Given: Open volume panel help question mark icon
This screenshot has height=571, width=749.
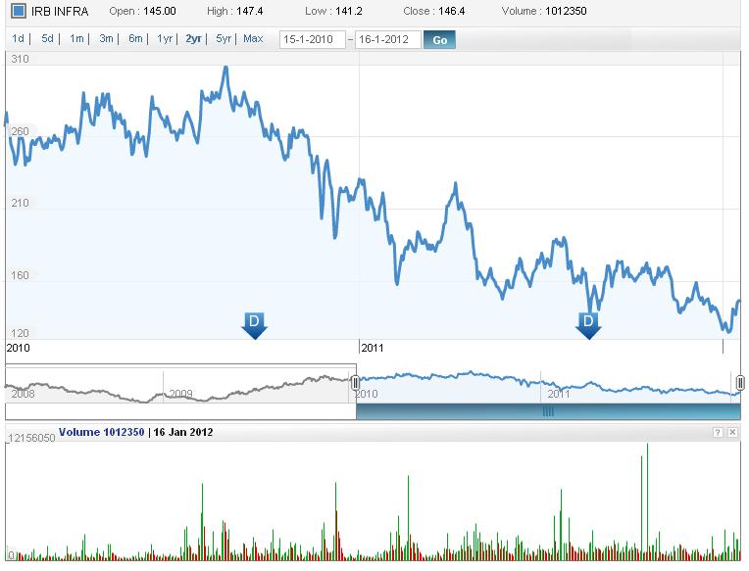Looking at the screenshot, I should pyautogui.click(x=718, y=432).
